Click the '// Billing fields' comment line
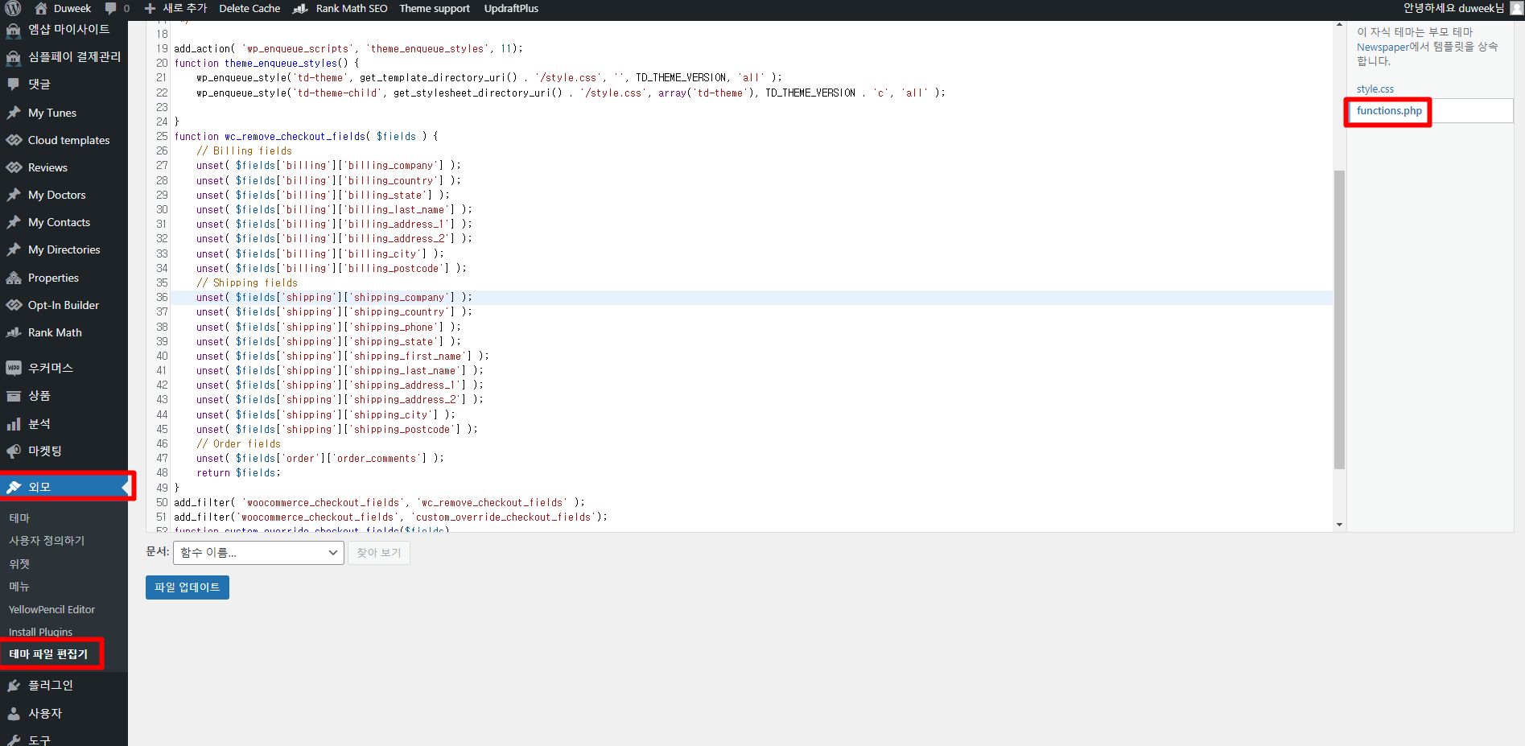Screen dimensions: 1525x746 pos(244,151)
